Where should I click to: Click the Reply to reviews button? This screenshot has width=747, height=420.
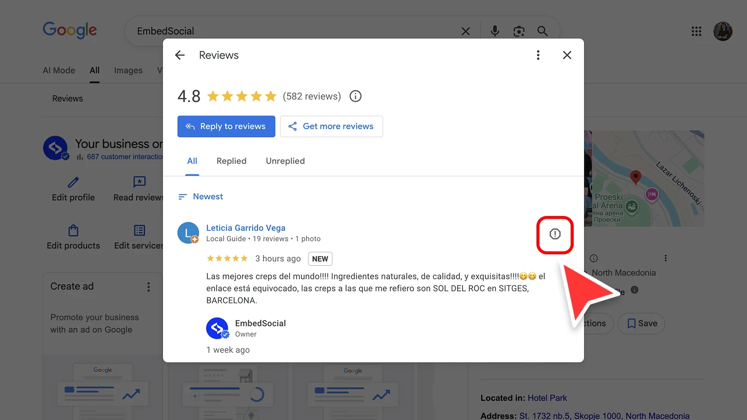[x=226, y=126]
